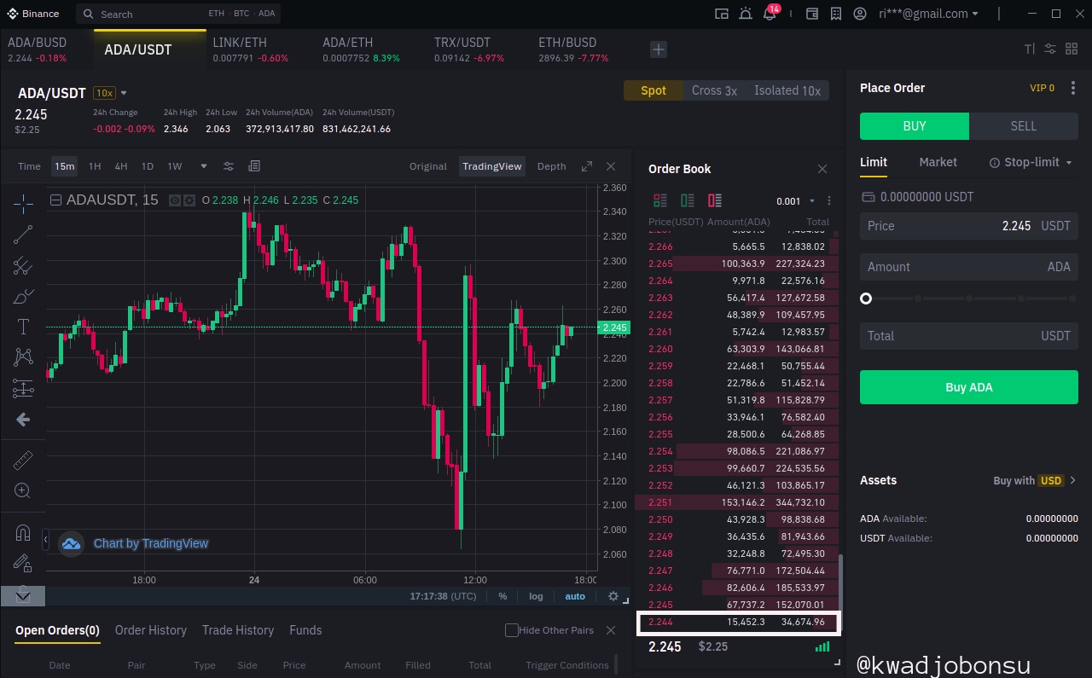Open chart indicator settings sliders
The width and height of the screenshot is (1092, 678).
[229, 166]
